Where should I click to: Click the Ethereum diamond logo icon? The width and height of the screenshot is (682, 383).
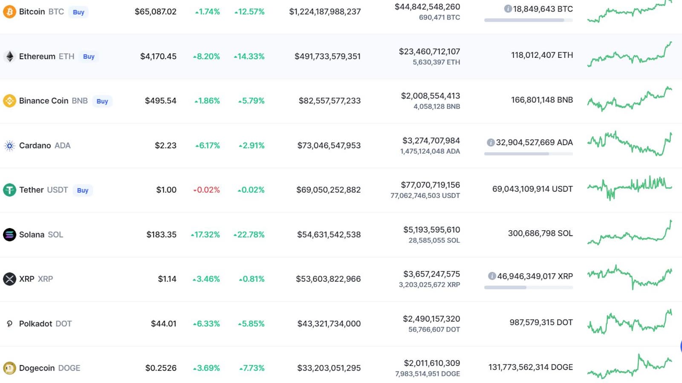pos(9,56)
